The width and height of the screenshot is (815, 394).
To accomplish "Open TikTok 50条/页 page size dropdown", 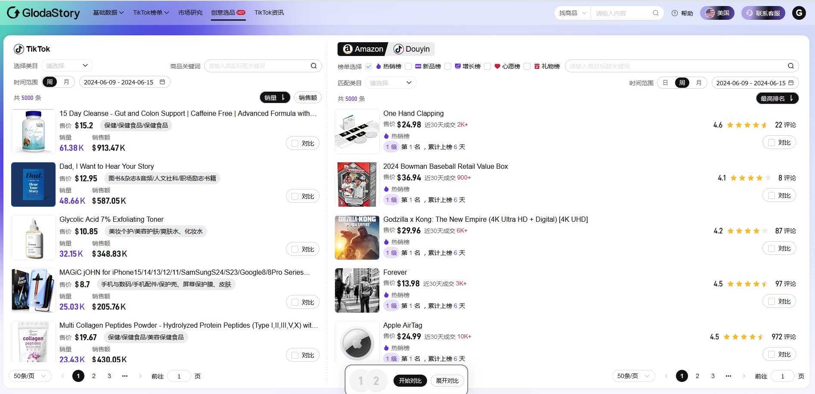I will click(x=30, y=376).
